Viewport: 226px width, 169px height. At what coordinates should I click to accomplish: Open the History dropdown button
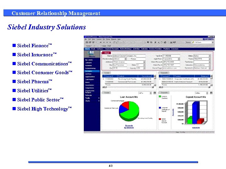point(89,46)
